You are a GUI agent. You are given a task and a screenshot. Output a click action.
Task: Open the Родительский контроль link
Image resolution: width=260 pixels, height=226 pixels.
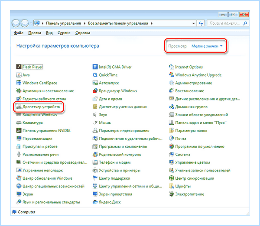[x=120, y=155]
